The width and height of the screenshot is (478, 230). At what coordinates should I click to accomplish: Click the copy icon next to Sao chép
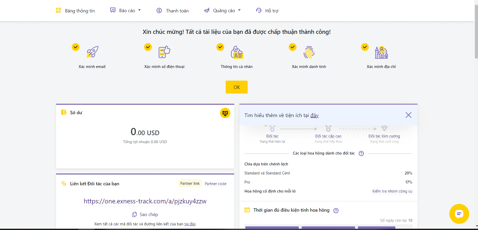(x=135, y=214)
